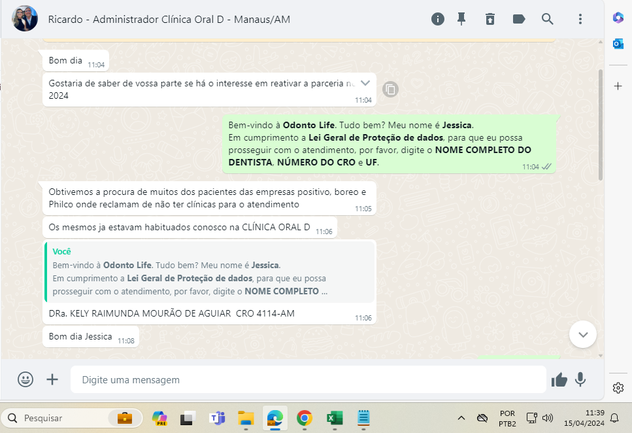632x433 pixels.
Task: Click the contact name 'Ricardo - Administrador Clínica Oral D'
Action: (x=169, y=20)
